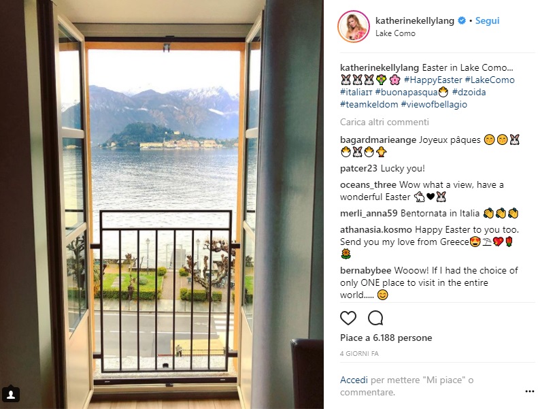Open the Lake Como location link
538x409 pixels.
395,33
